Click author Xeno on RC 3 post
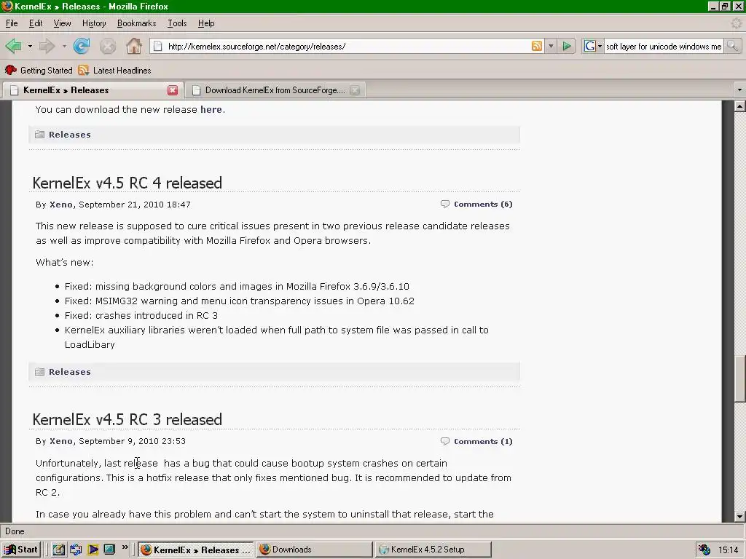746x559 pixels. coord(61,441)
